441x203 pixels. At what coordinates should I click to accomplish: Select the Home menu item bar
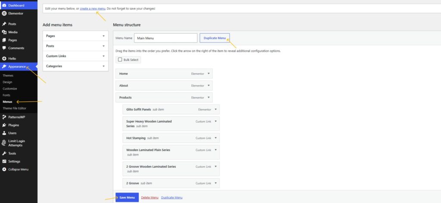point(164,74)
